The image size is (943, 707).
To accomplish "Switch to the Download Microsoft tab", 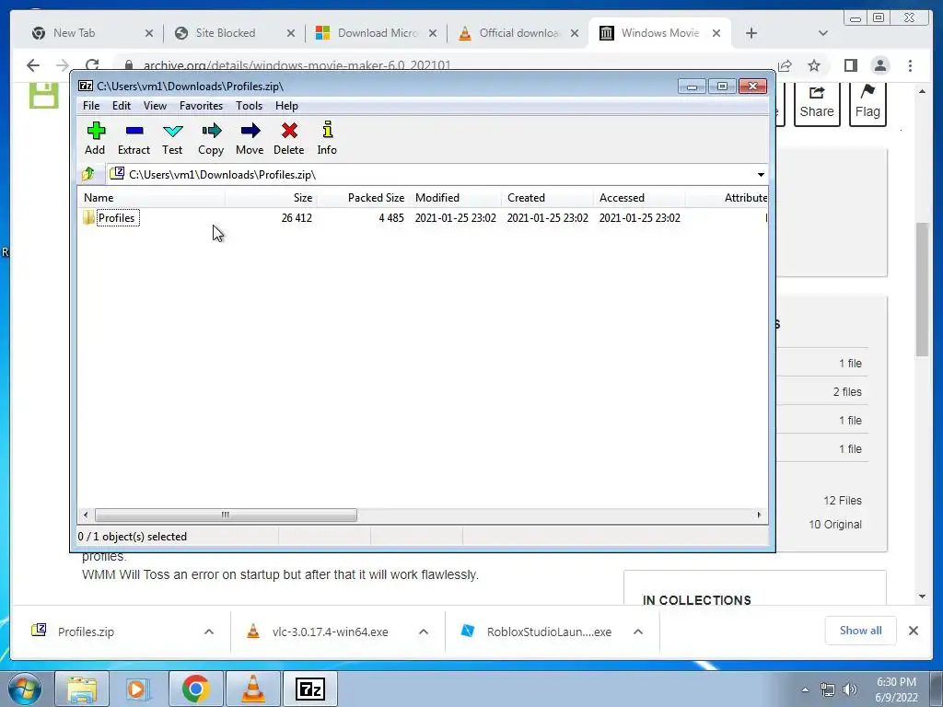I will (377, 33).
